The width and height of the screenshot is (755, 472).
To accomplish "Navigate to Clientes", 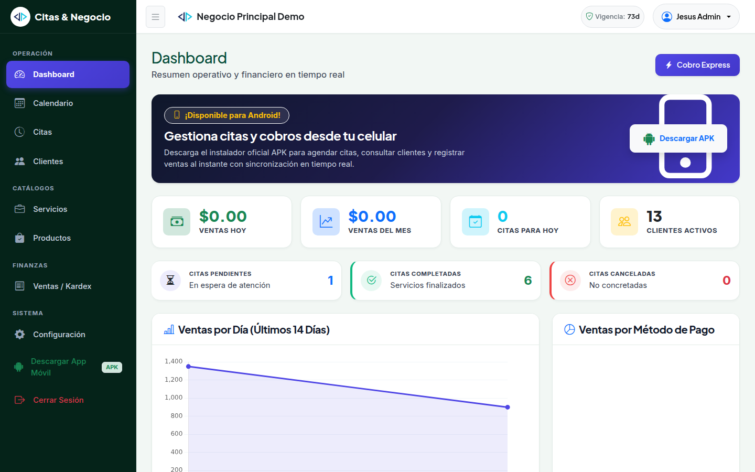I will (x=68, y=162).
